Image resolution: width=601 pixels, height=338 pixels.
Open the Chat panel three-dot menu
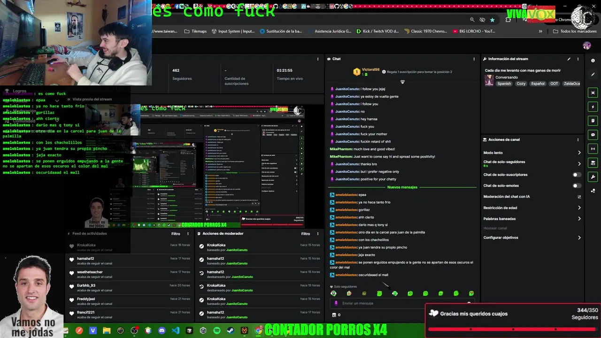pyautogui.click(x=474, y=59)
